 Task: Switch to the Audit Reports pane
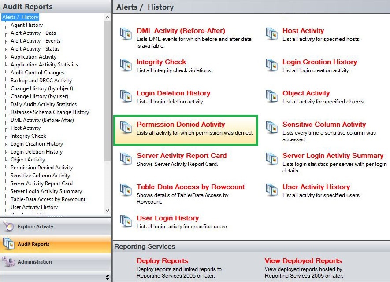coord(56,244)
